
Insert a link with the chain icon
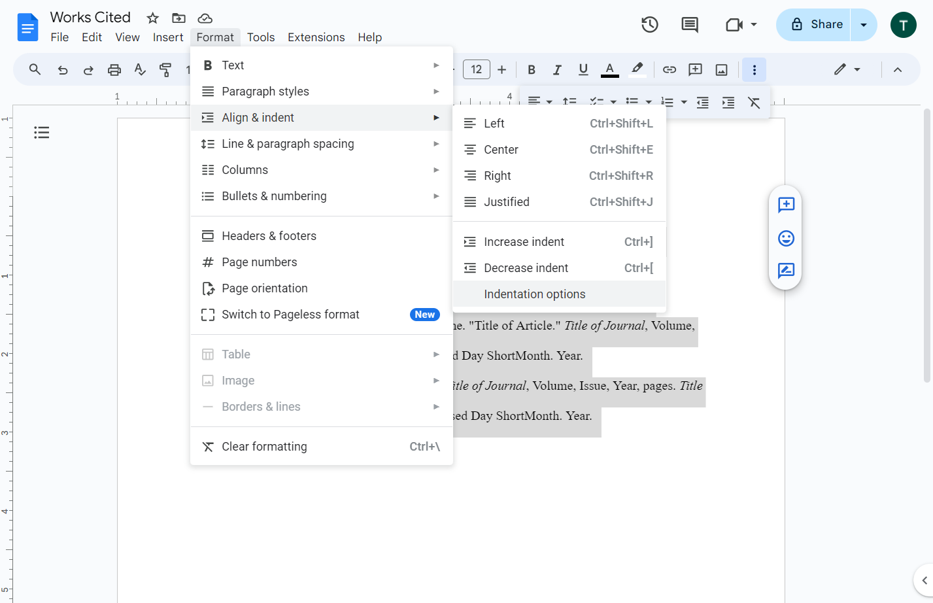point(670,69)
